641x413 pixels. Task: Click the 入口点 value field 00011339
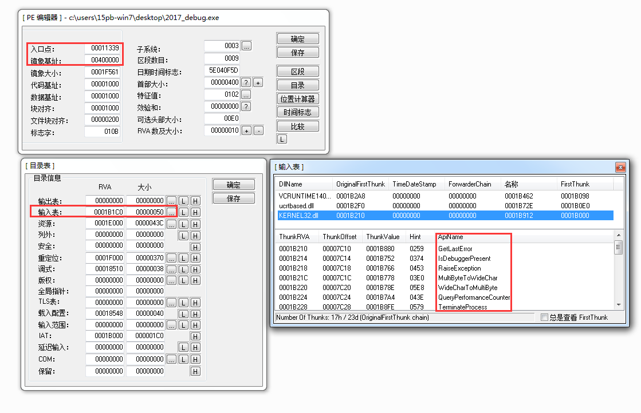pos(102,48)
